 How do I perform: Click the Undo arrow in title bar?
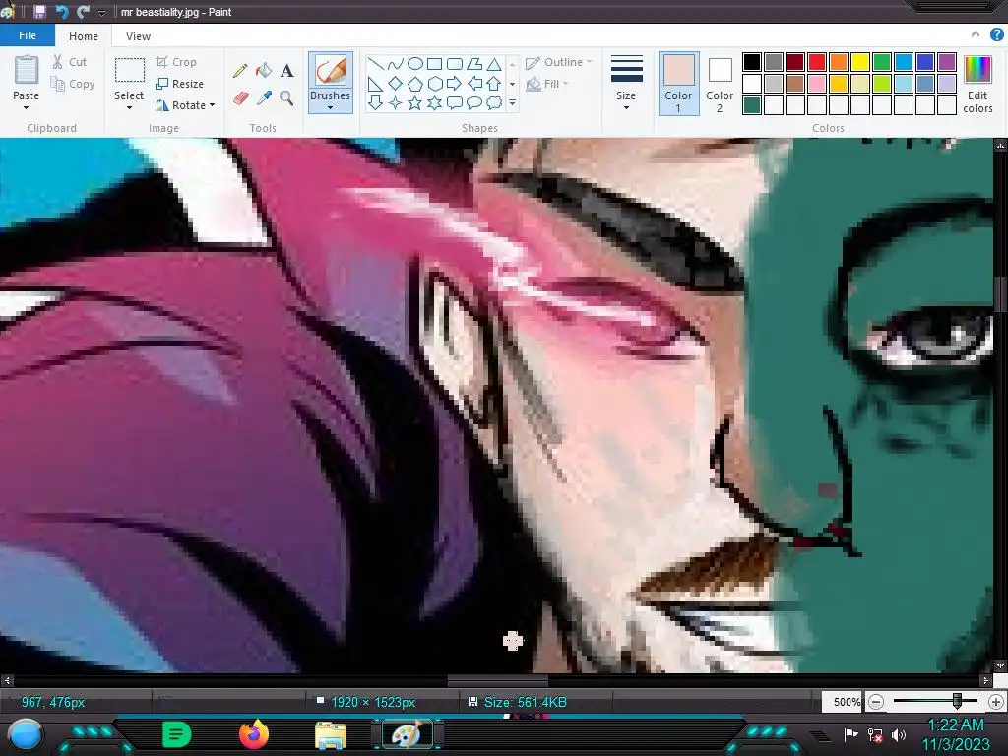62,12
